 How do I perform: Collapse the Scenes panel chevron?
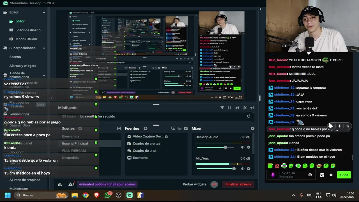59,128
